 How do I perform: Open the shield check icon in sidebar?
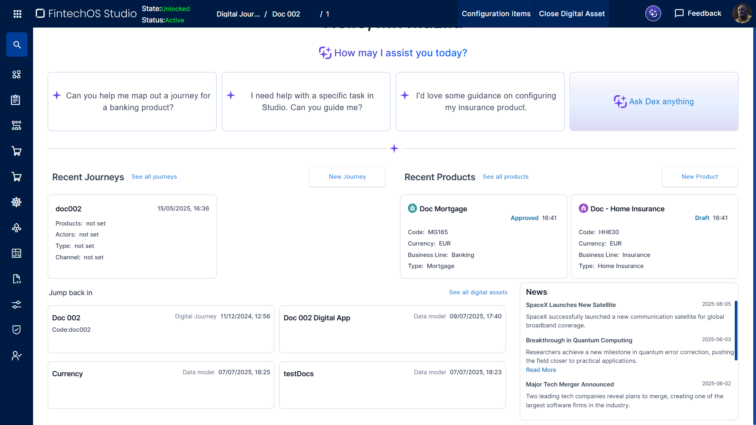(x=16, y=330)
